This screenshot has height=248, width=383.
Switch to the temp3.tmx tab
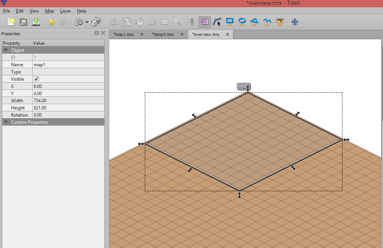click(163, 34)
